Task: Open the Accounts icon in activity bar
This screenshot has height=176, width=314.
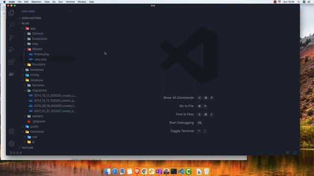Action: (x=11, y=132)
